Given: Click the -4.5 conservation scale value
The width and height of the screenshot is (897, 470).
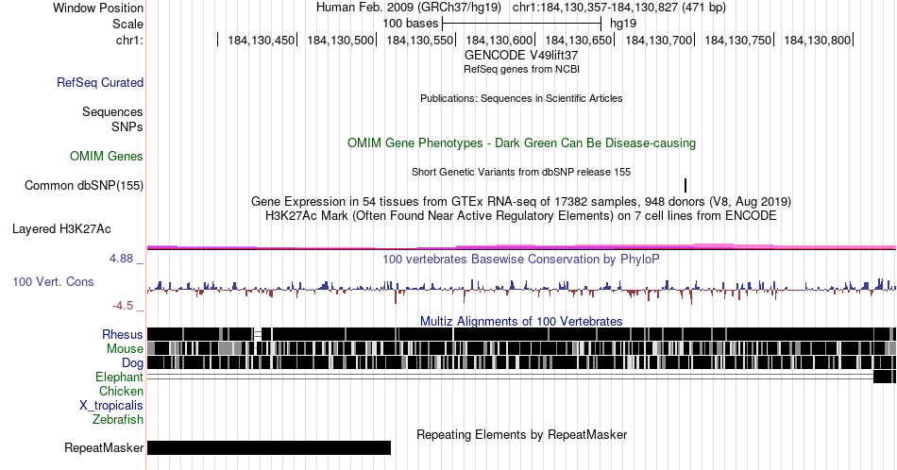Looking at the screenshot, I should pyautogui.click(x=123, y=306).
